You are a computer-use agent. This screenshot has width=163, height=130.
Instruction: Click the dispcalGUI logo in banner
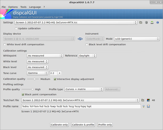pos(25,13)
